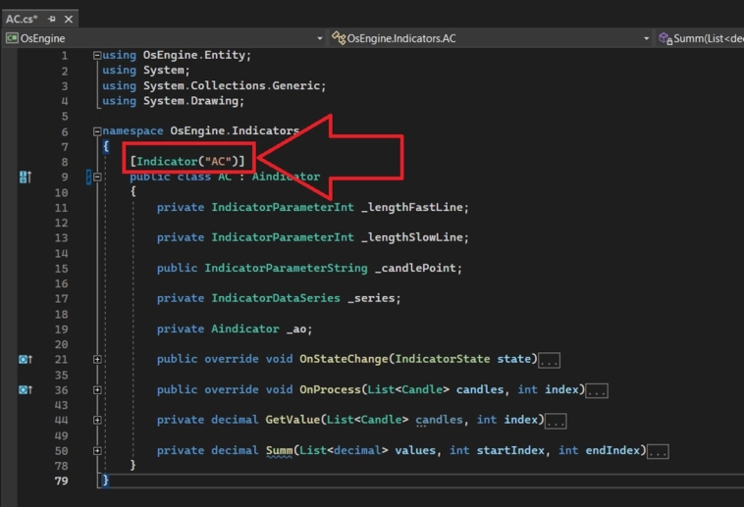The height and width of the screenshot is (507, 744).
Task: Click the IndicatorState type on line 21
Action: (x=443, y=359)
